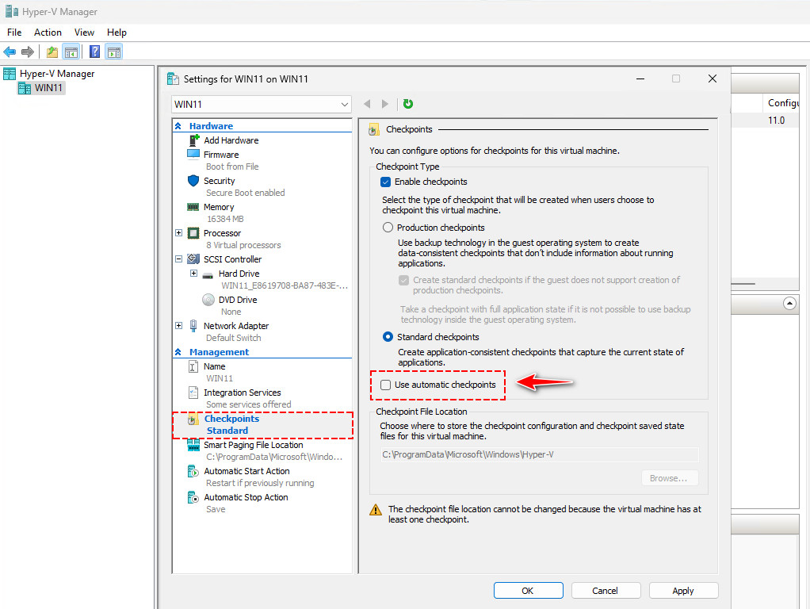
Task: Open the WIN11 virtual machine dropdown
Action: 262,104
